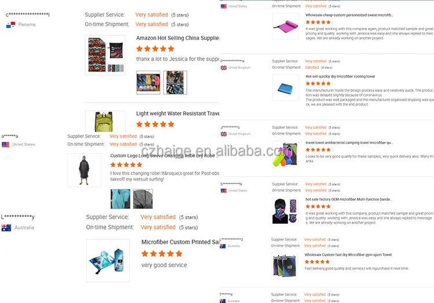Click the star rating under changing robe title

coord(126,165)
